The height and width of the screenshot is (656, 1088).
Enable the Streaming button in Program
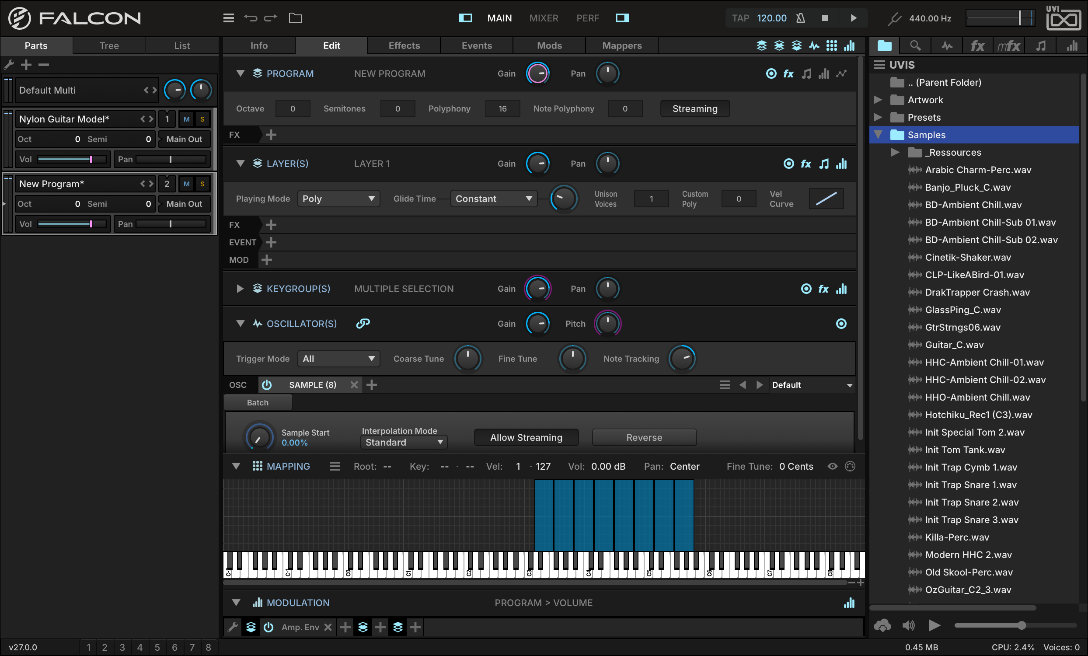[694, 108]
